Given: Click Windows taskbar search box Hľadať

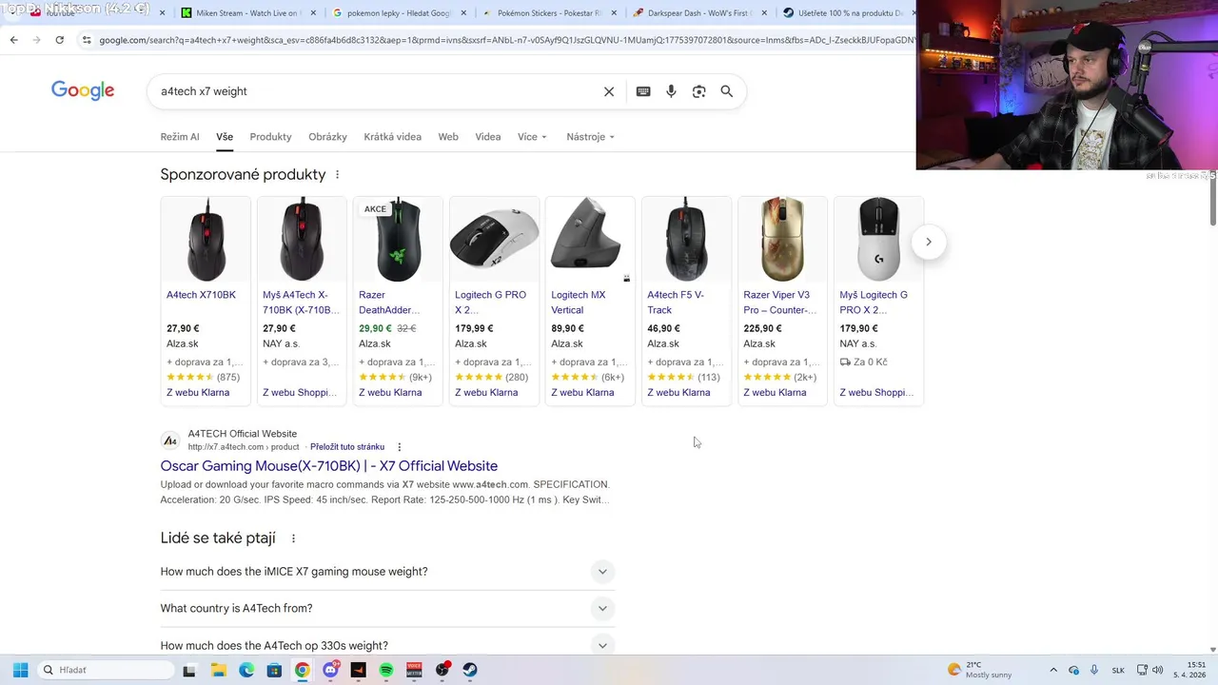Looking at the screenshot, I should [x=105, y=670].
